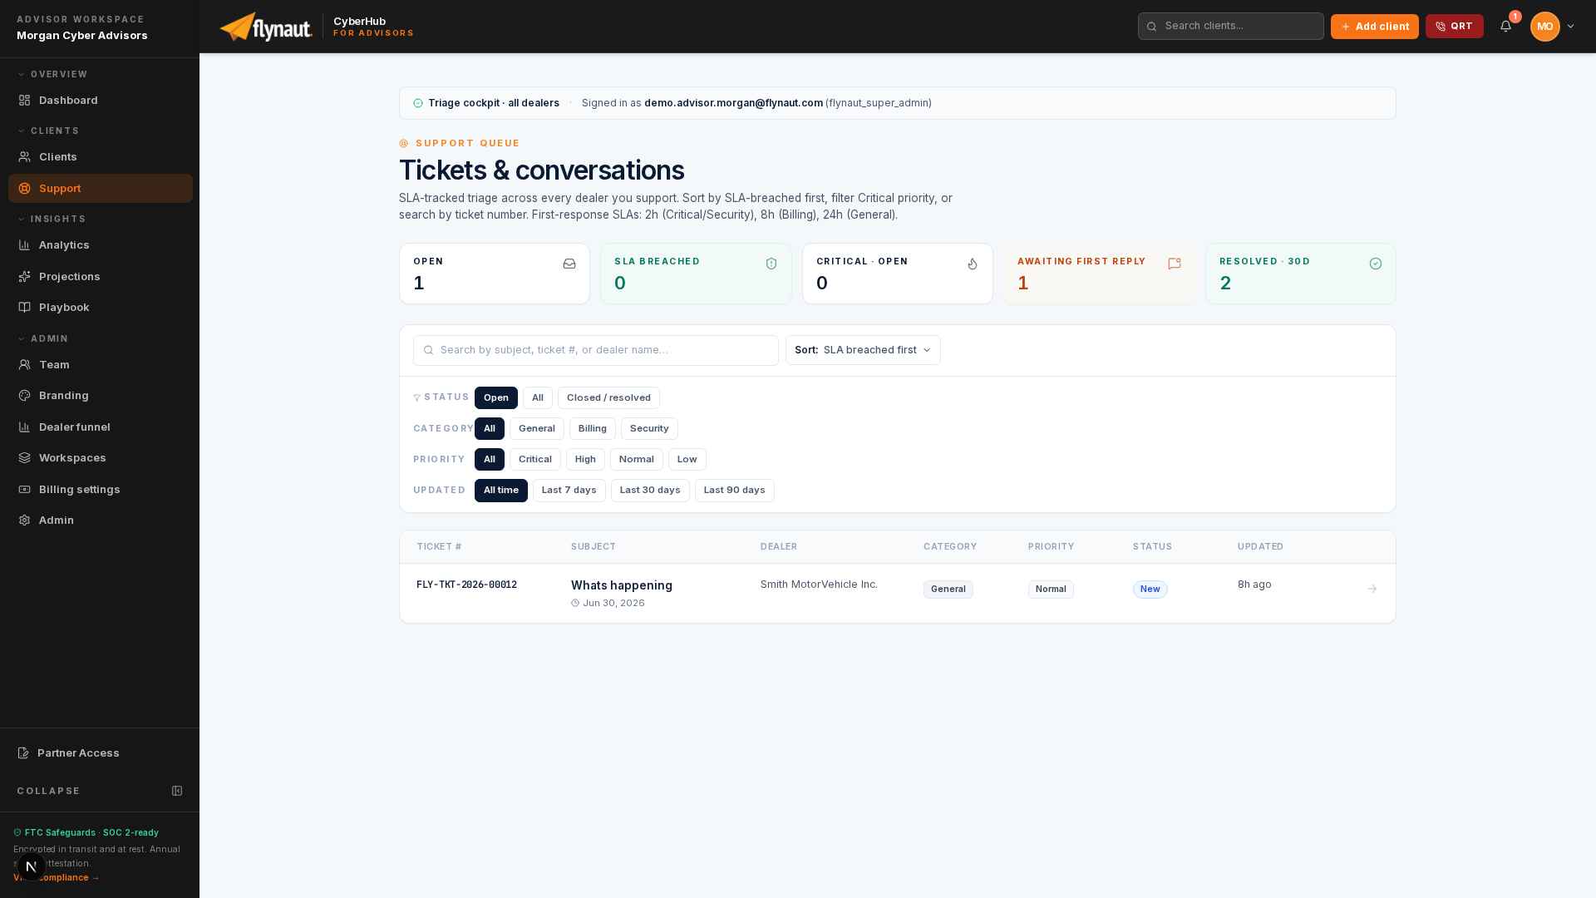Screen dimensions: 1596x898
Task: Filter category by Billing
Action: pyautogui.click(x=593, y=429)
